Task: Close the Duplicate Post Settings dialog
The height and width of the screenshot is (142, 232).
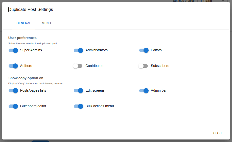Action: [x=218, y=133]
